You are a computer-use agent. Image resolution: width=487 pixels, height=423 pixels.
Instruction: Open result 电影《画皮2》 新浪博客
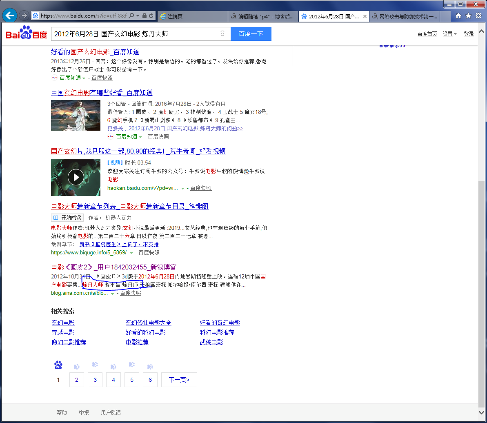[x=113, y=267]
